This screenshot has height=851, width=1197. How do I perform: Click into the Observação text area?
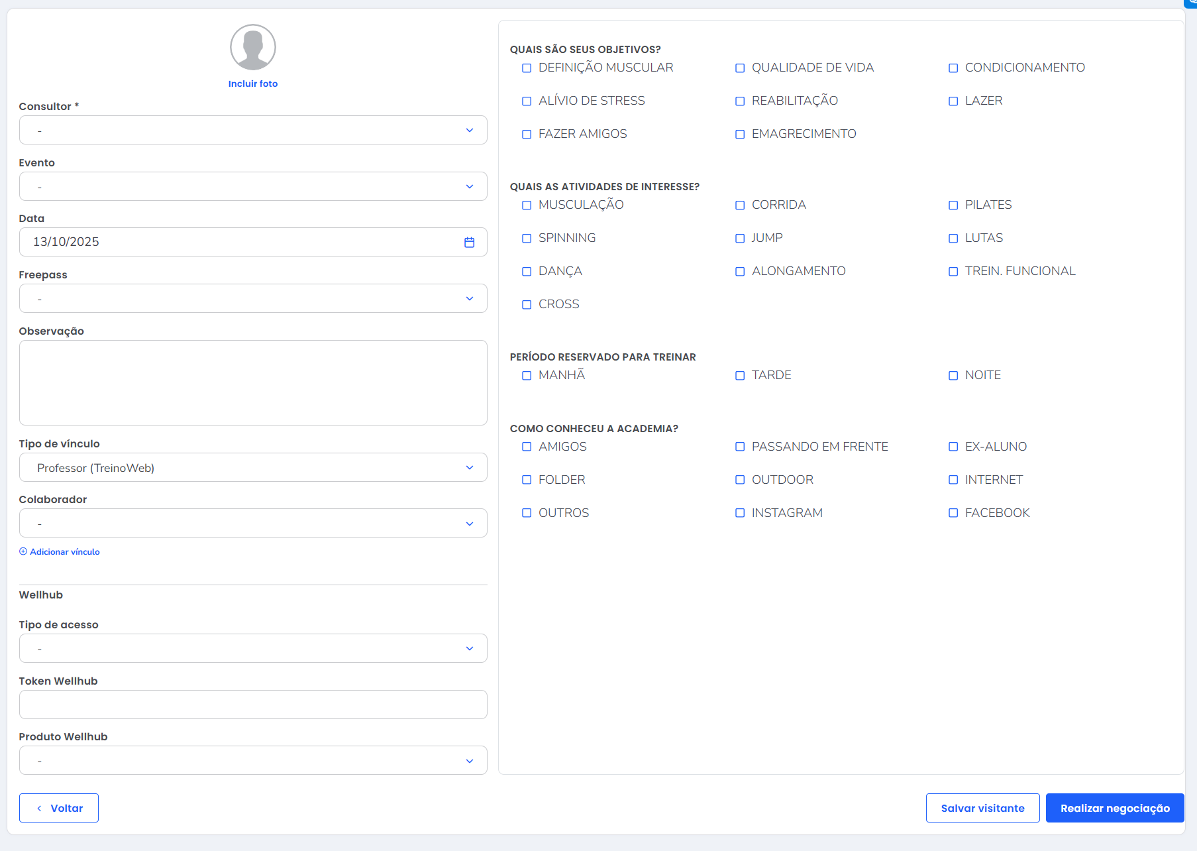point(252,382)
